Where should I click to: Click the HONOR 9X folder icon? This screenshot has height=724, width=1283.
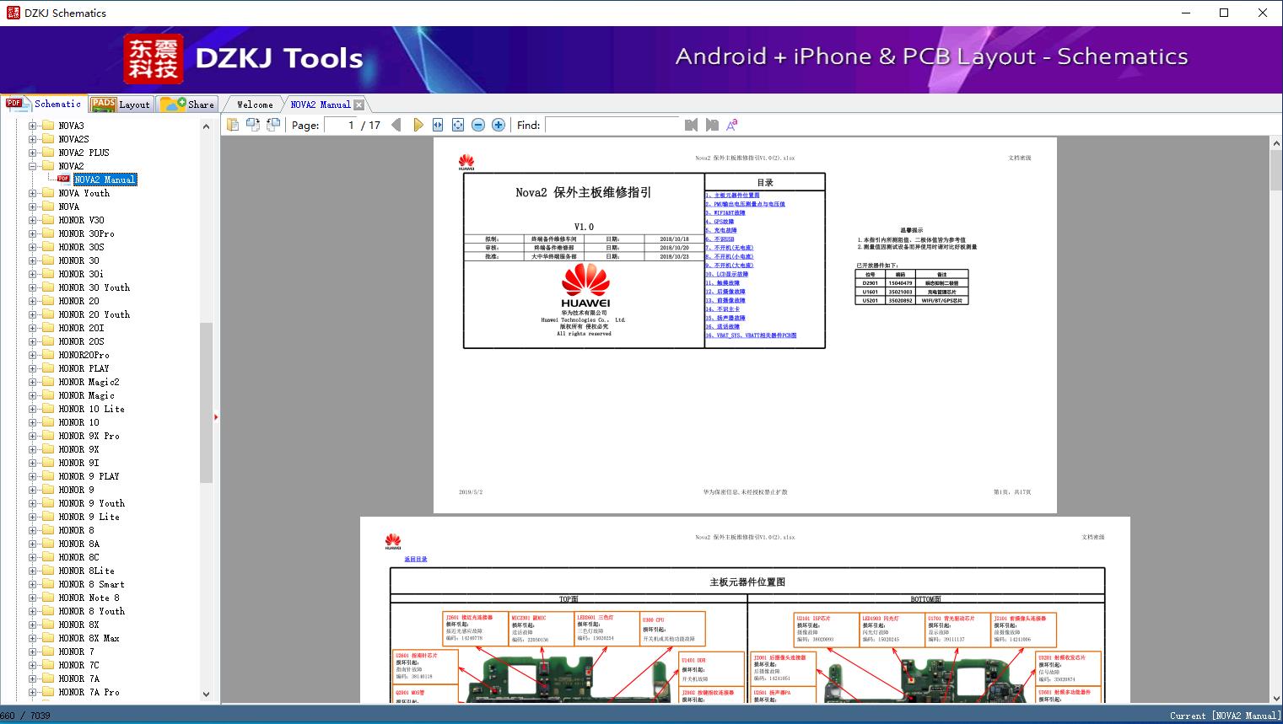pyautogui.click(x=48, y=449)
